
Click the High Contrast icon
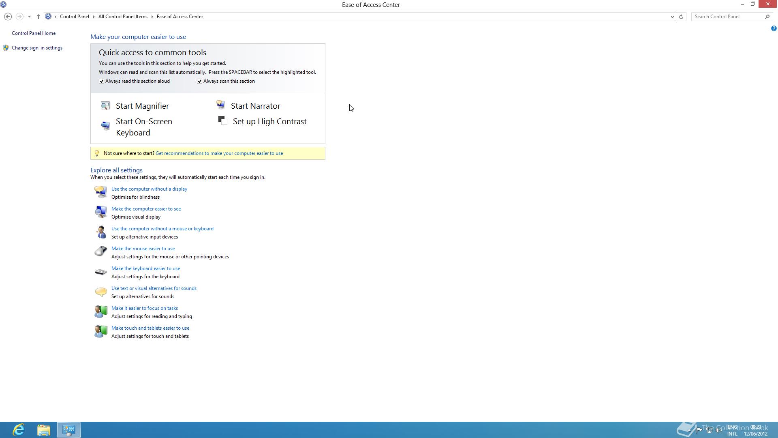pos(222,120)
